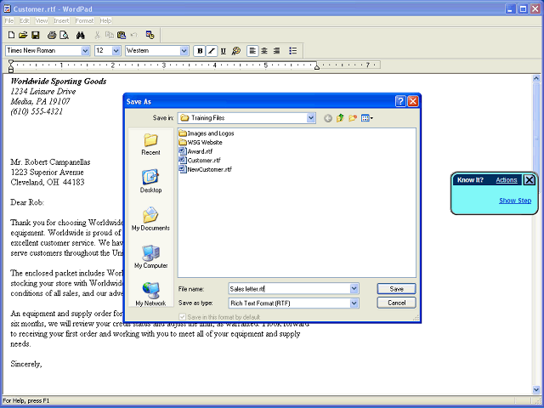Click the Print icon in WordPad toolbar
The image size is (544, 408).
coord(52,35)
